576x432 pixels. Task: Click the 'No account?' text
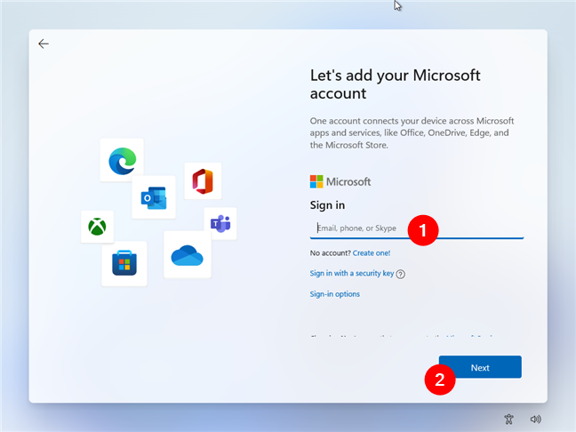pos(331,253)
